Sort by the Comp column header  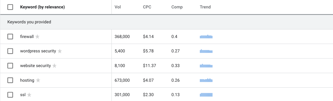tap(177, 7)
